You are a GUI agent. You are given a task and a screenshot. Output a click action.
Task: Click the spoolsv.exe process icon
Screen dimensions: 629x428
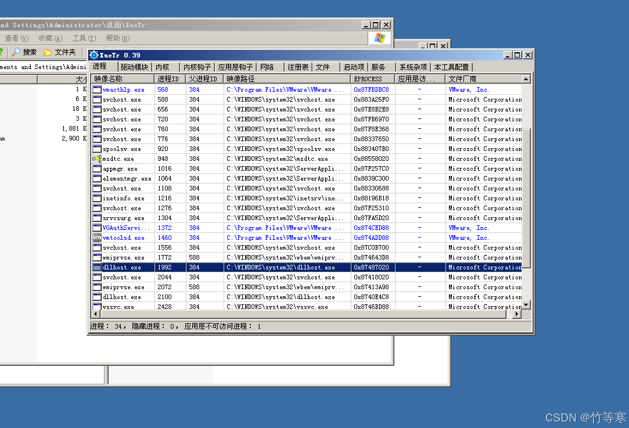tap(97, 149)
